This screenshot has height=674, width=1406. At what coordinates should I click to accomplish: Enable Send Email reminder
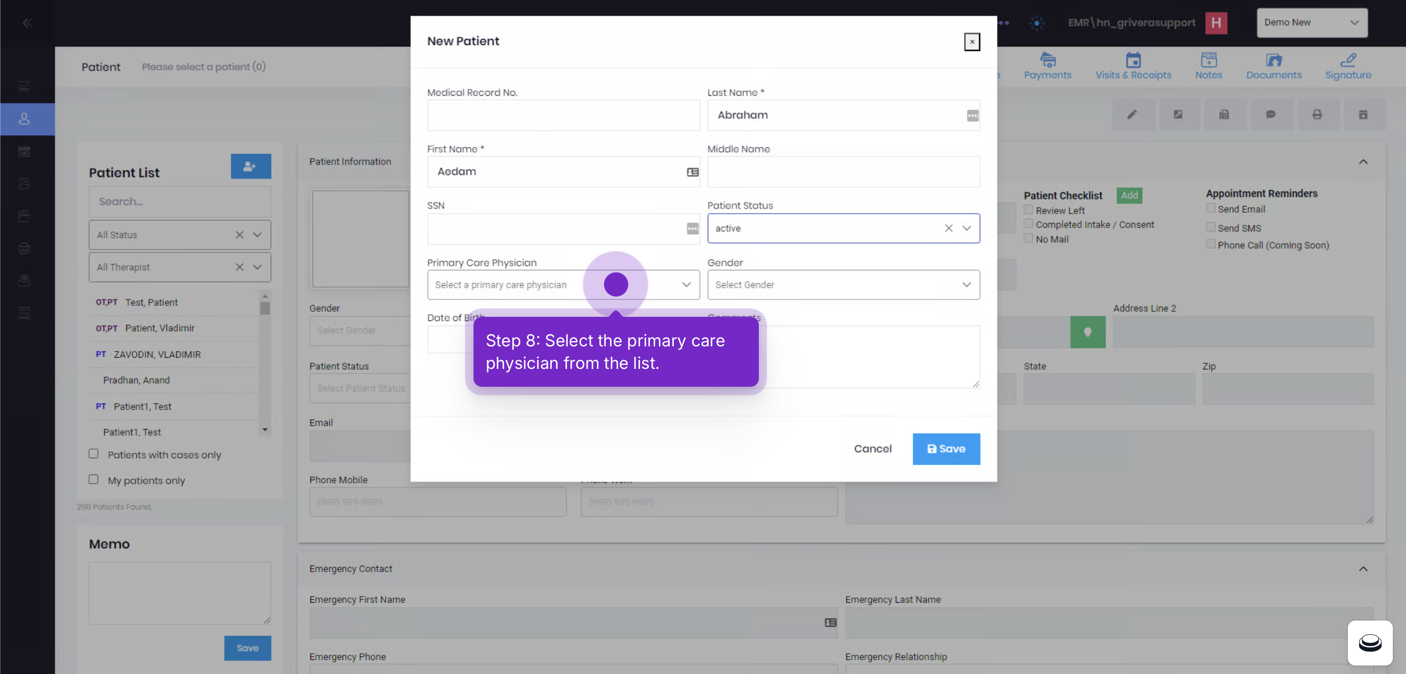pos(1211,208)
